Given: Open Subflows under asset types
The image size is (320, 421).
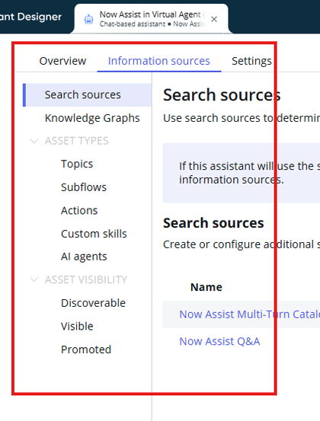Looking at the screenshot, I should click(84, 187).
